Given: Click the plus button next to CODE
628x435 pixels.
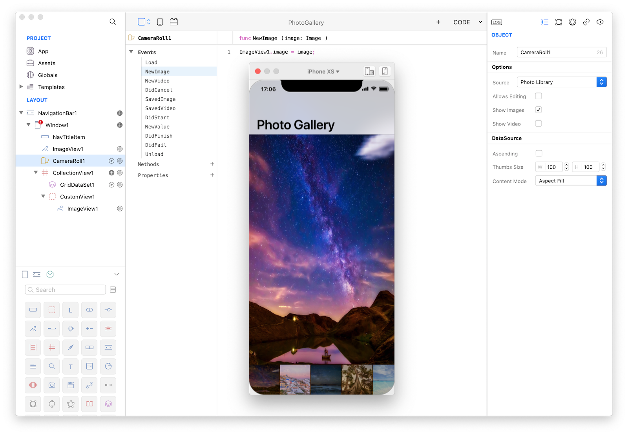Looking at the screenshot, I should (438, 22).
